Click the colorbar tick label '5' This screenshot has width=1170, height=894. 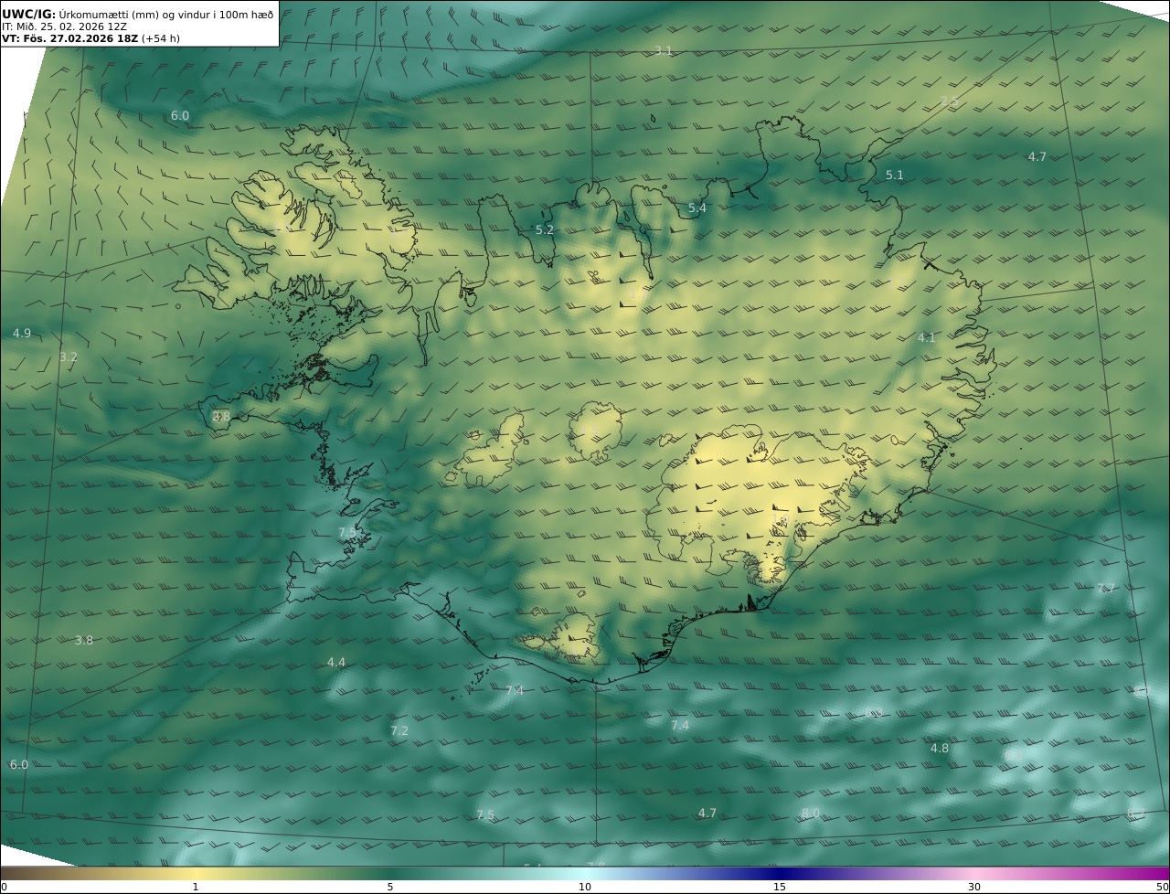point(390,887)
